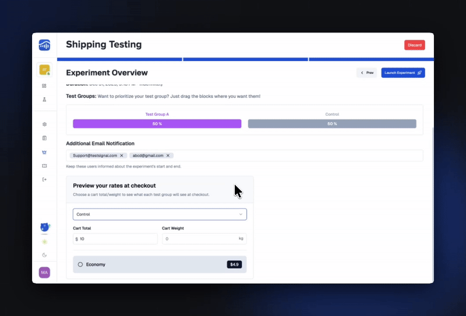Discard the shipping experiment
Viewport: 466px width, 316px height.
click(x=414, y=45)
